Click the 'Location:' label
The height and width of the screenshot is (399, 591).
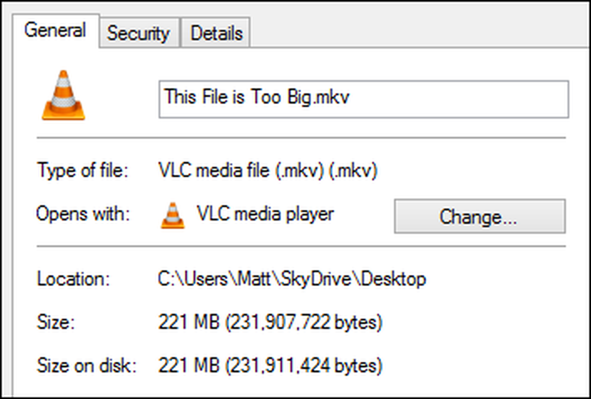tap(73, 279)
